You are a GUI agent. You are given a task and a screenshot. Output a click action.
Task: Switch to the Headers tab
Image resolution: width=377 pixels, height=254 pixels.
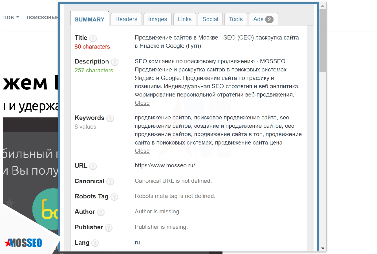126,19
